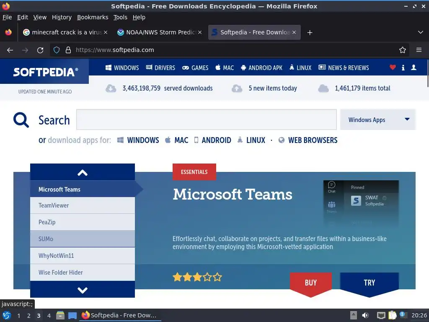Screen dimensions: 429x322
Task: Open the MAC section in top navigation
Action: pyautogui.click(x=225, y=68)
